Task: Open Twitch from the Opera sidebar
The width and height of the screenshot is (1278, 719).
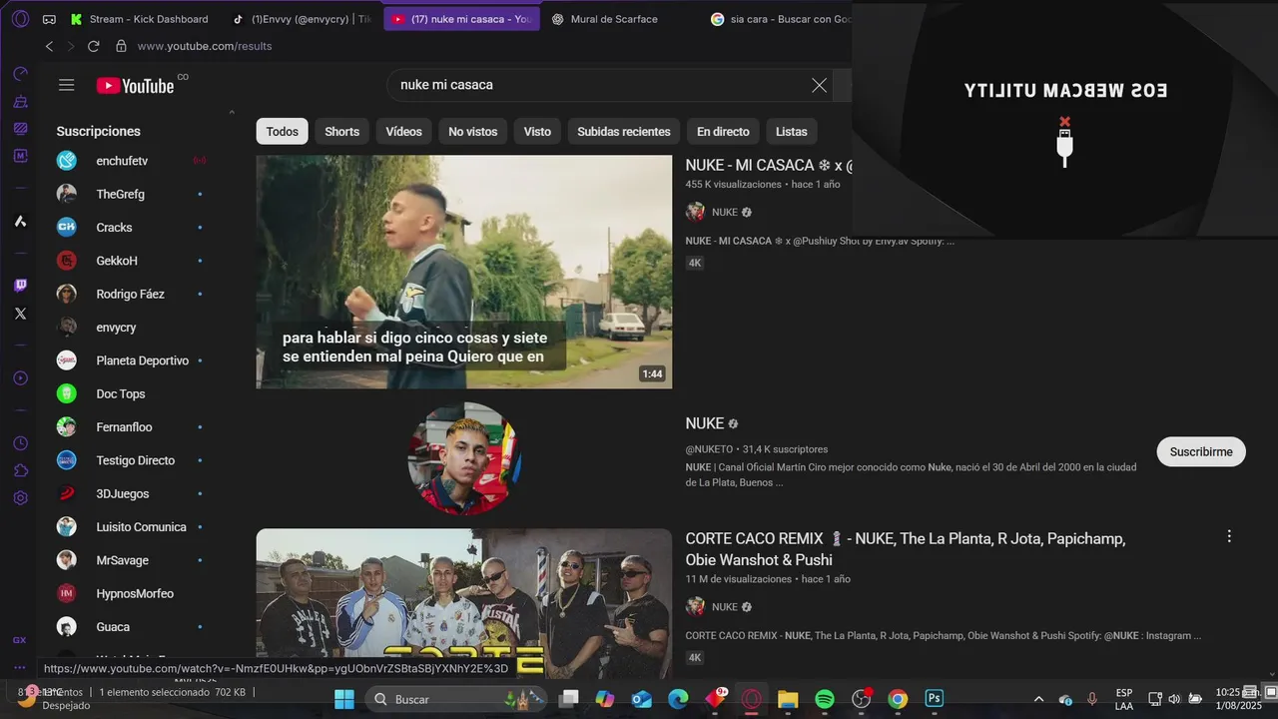Action: pyautogui.click(x=20, y=286)
